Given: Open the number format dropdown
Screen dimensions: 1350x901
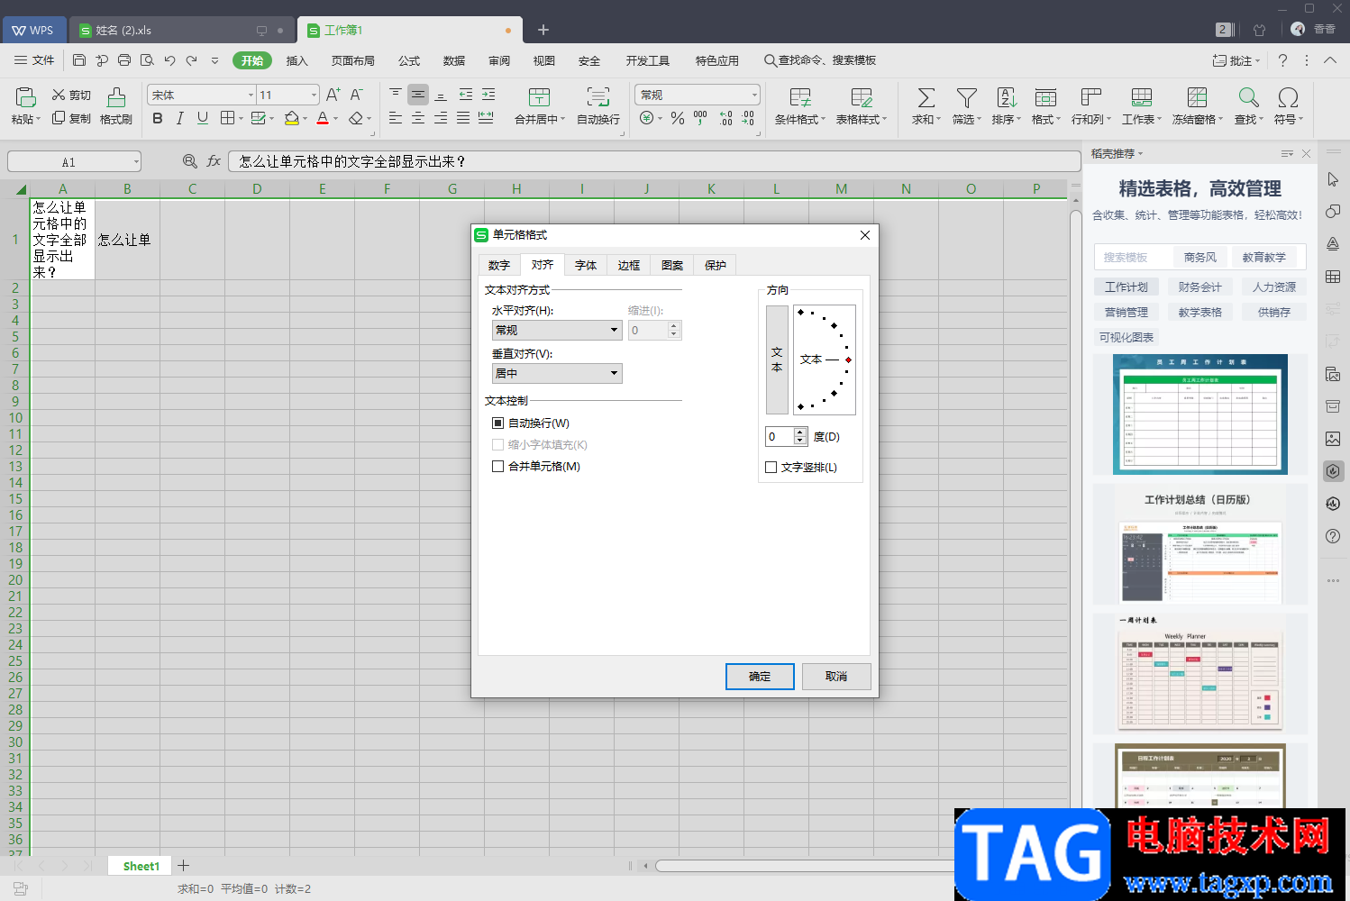Looking at the screenshot, I should (754, 95).
